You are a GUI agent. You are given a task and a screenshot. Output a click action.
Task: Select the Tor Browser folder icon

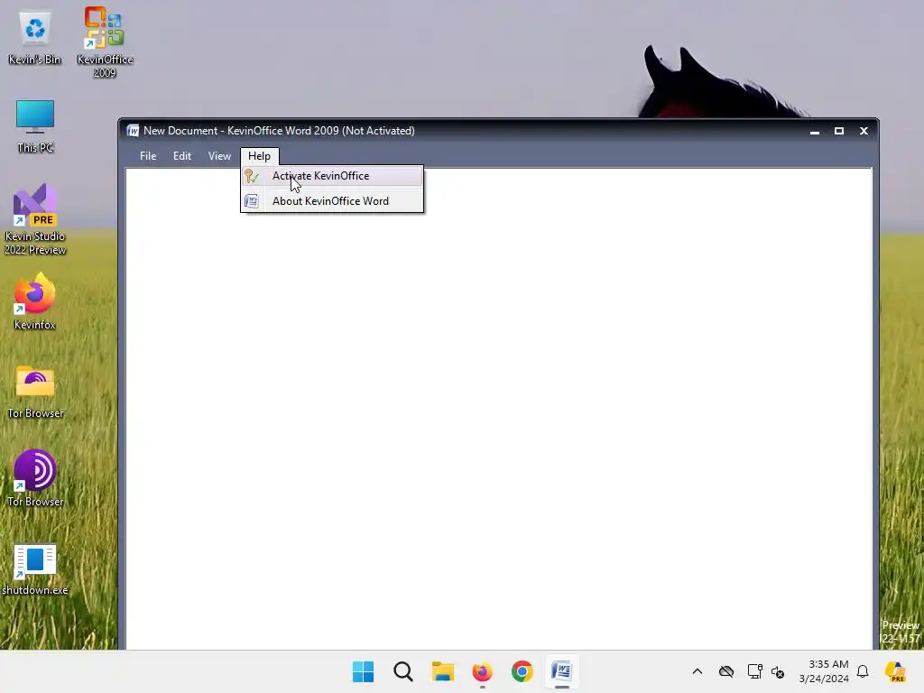[35, 392]
